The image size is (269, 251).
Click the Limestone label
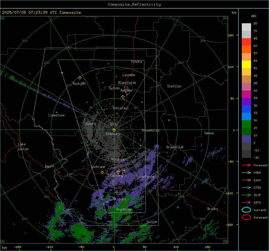56,115
